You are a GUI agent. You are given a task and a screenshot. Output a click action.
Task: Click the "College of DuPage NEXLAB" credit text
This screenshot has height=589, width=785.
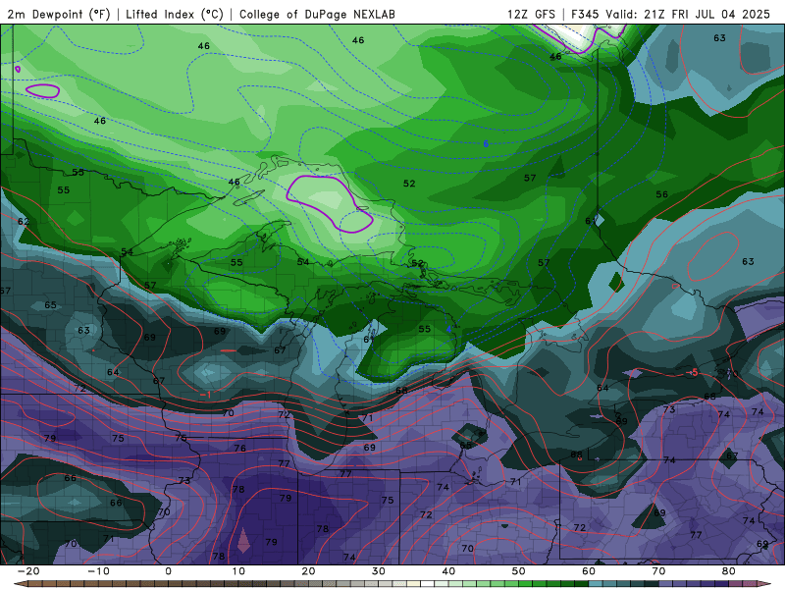pos(317,14)
